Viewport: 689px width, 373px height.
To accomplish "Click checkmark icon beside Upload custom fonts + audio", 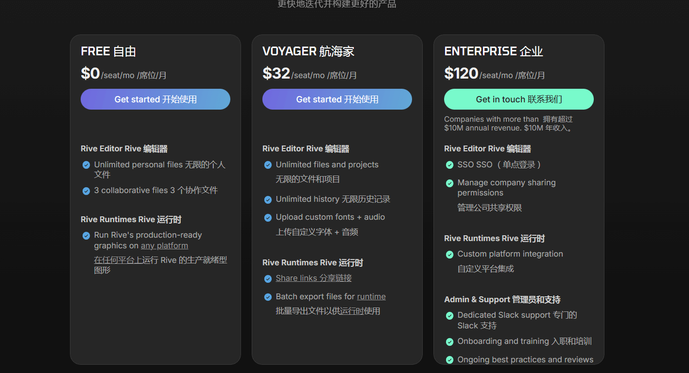I will pyautogui.click(x=268, y=218).
